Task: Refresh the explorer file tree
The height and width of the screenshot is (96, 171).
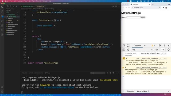Action: pos(13,6)
